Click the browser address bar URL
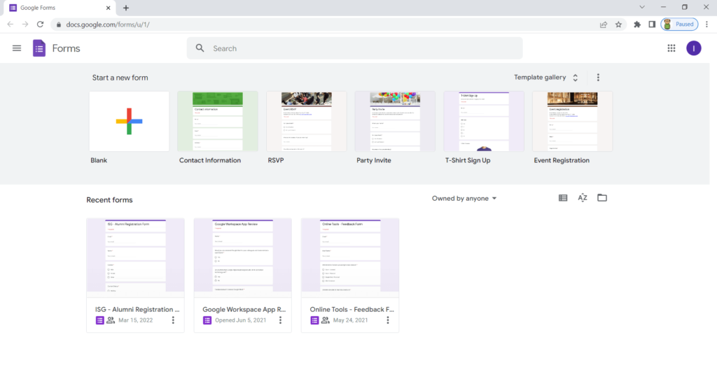The width and height of the screenshot is (717, 384). point(108,24)
